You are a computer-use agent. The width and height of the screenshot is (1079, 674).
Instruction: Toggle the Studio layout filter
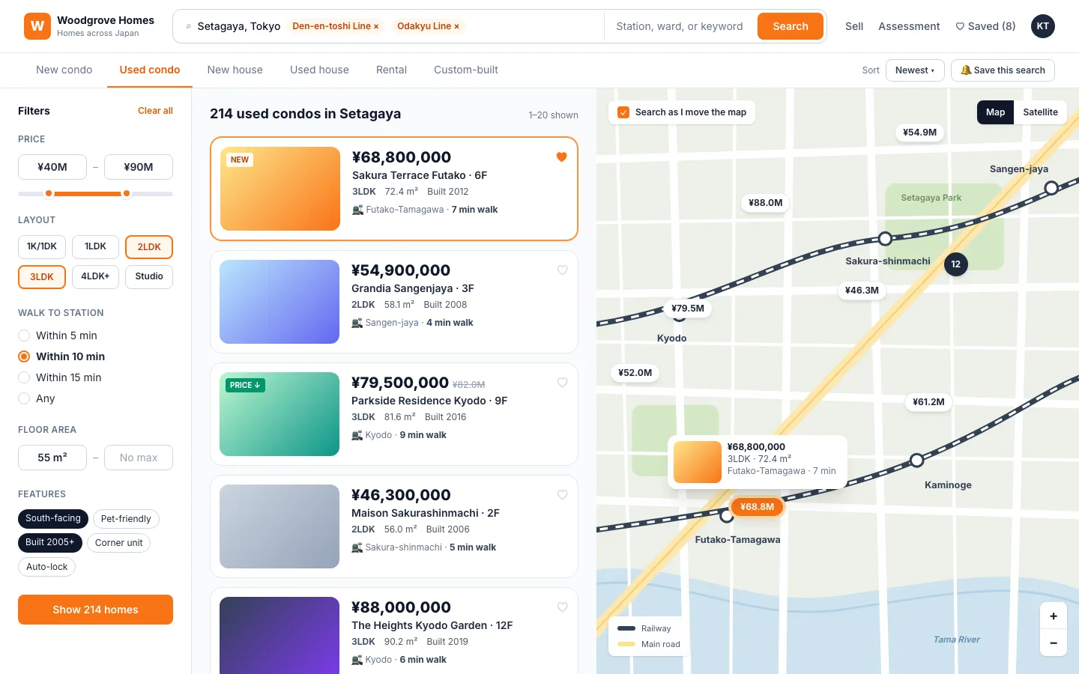149,276
